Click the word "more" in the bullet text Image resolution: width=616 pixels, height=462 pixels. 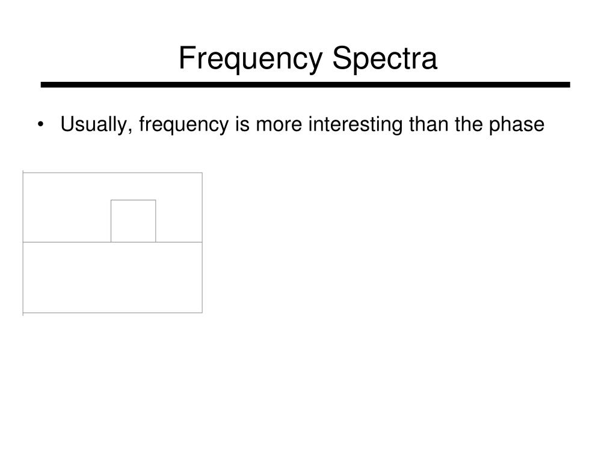pyautogui.click(x=279, y=125)
